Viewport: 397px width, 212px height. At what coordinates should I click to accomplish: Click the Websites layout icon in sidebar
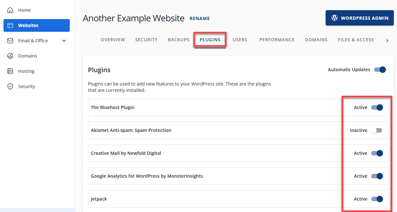(10, 25)
